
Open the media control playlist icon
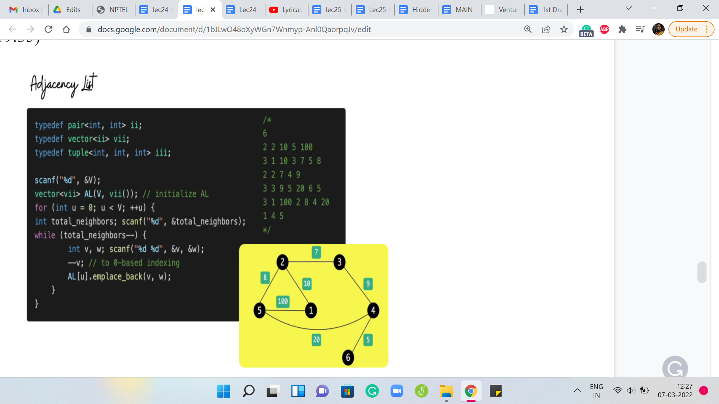[640, 29]
